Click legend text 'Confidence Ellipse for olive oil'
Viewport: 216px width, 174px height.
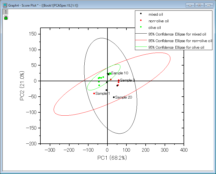point(180,47)
